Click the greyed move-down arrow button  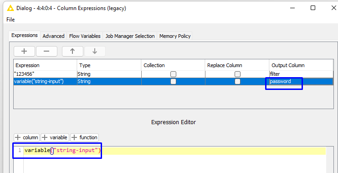[95, 52]
